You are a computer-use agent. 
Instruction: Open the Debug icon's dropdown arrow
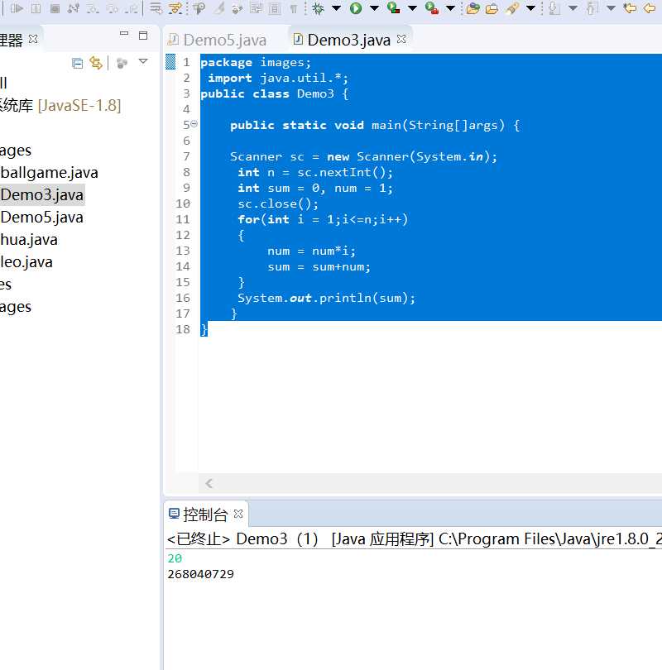(x=336, y=8)
